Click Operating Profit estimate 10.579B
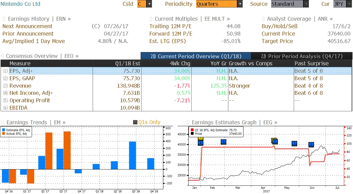The image size is (353, 194). pyautogui.click(x=130, y=100)
